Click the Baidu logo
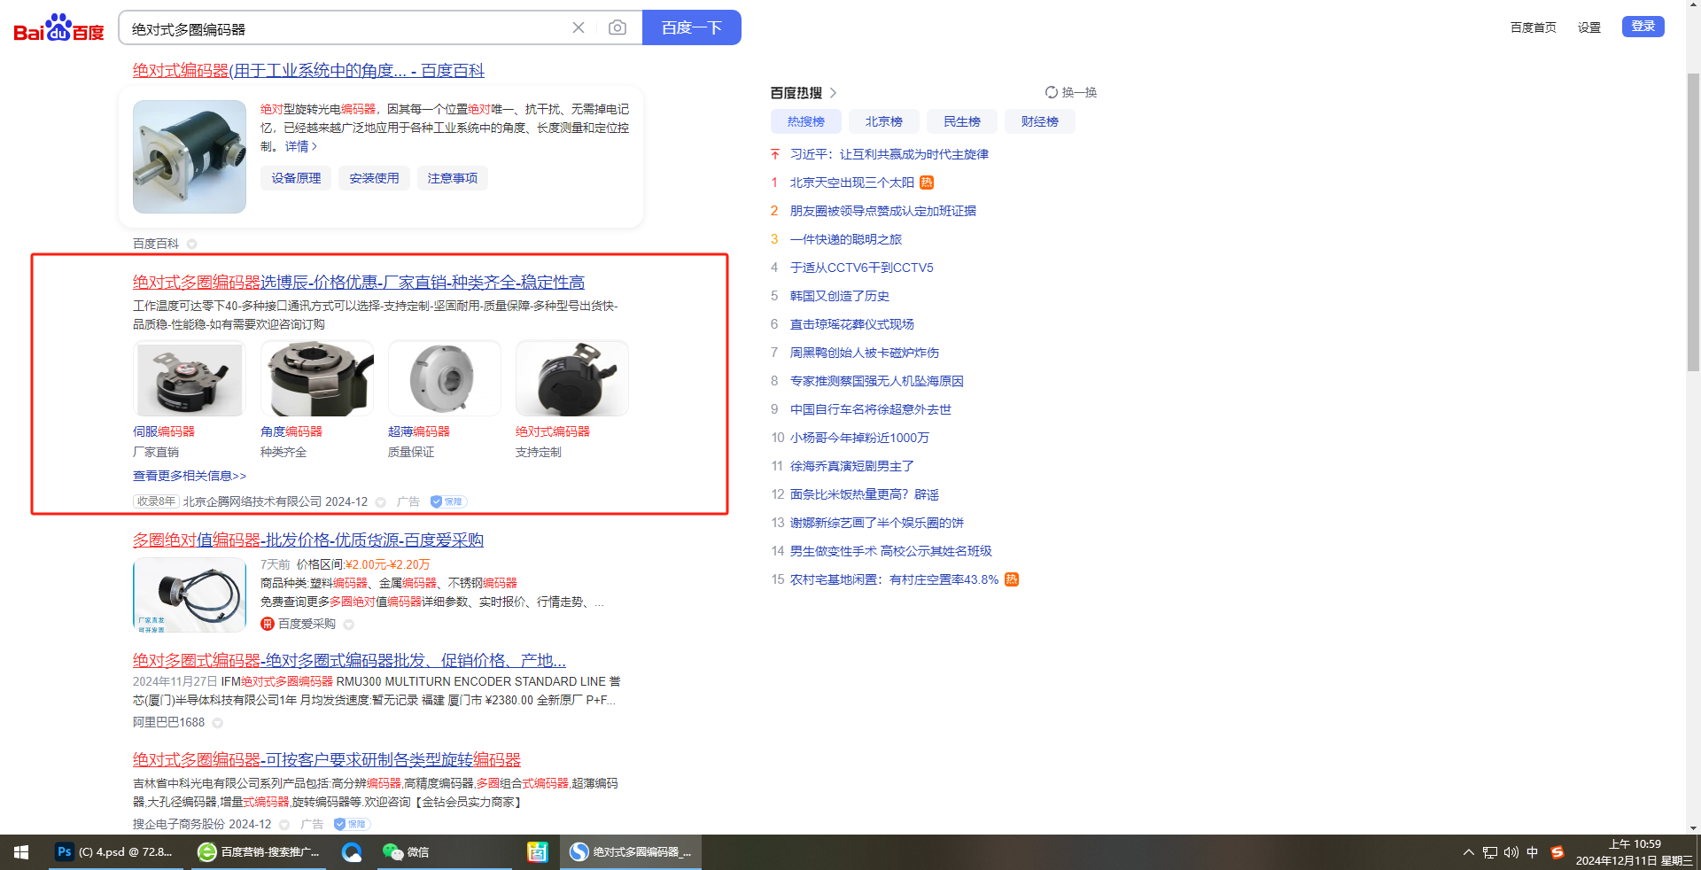The image size is (1701, 870). [x=58, y=27]
